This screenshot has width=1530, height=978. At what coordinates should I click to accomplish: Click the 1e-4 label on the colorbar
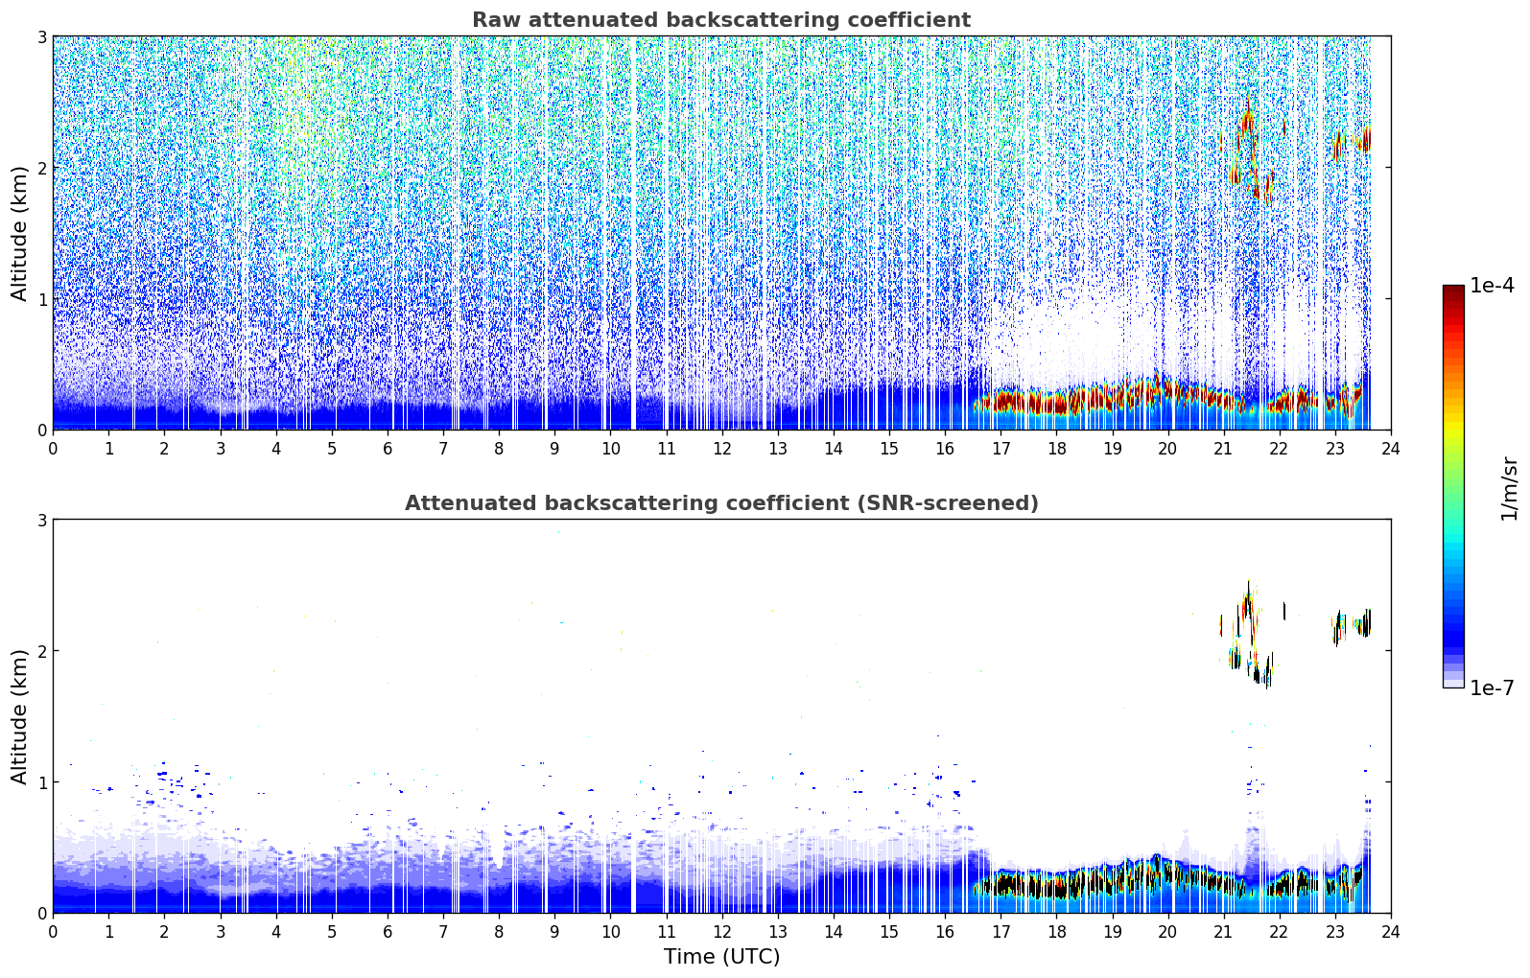pos(1492,286)
